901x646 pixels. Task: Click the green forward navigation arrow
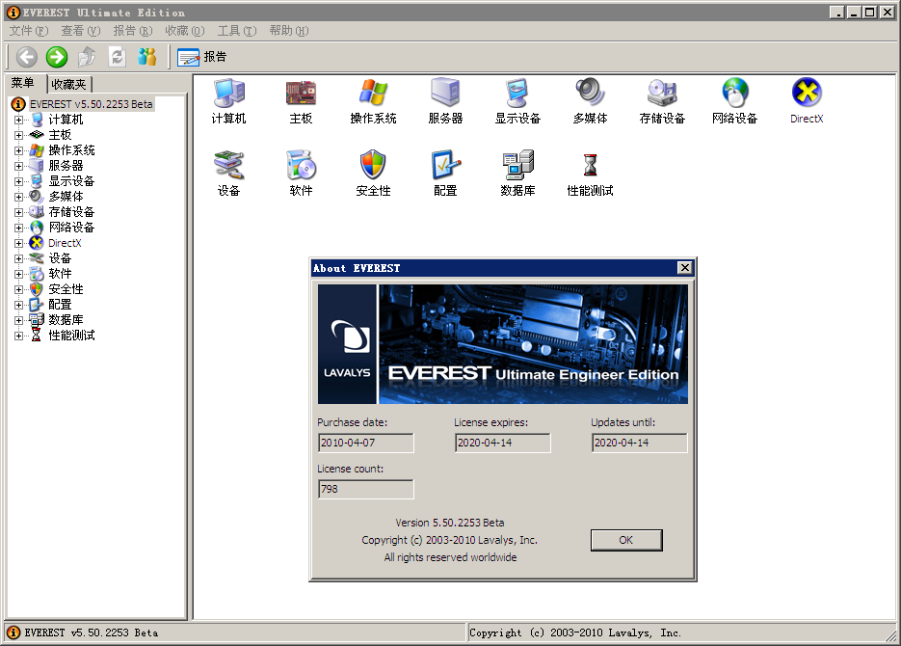[x=56, y=57]
